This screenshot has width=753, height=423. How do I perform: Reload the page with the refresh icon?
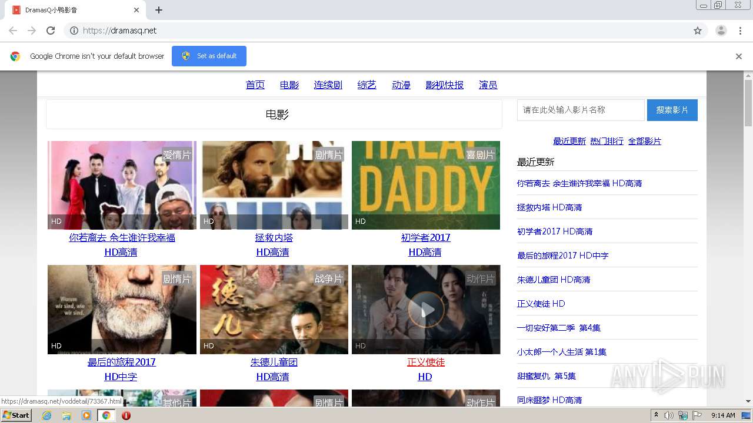pyautogui.click(x=51, y=31)
